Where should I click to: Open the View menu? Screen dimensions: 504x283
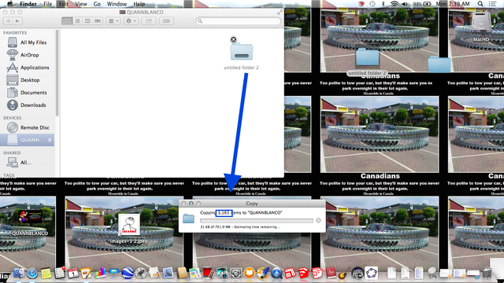81,4
